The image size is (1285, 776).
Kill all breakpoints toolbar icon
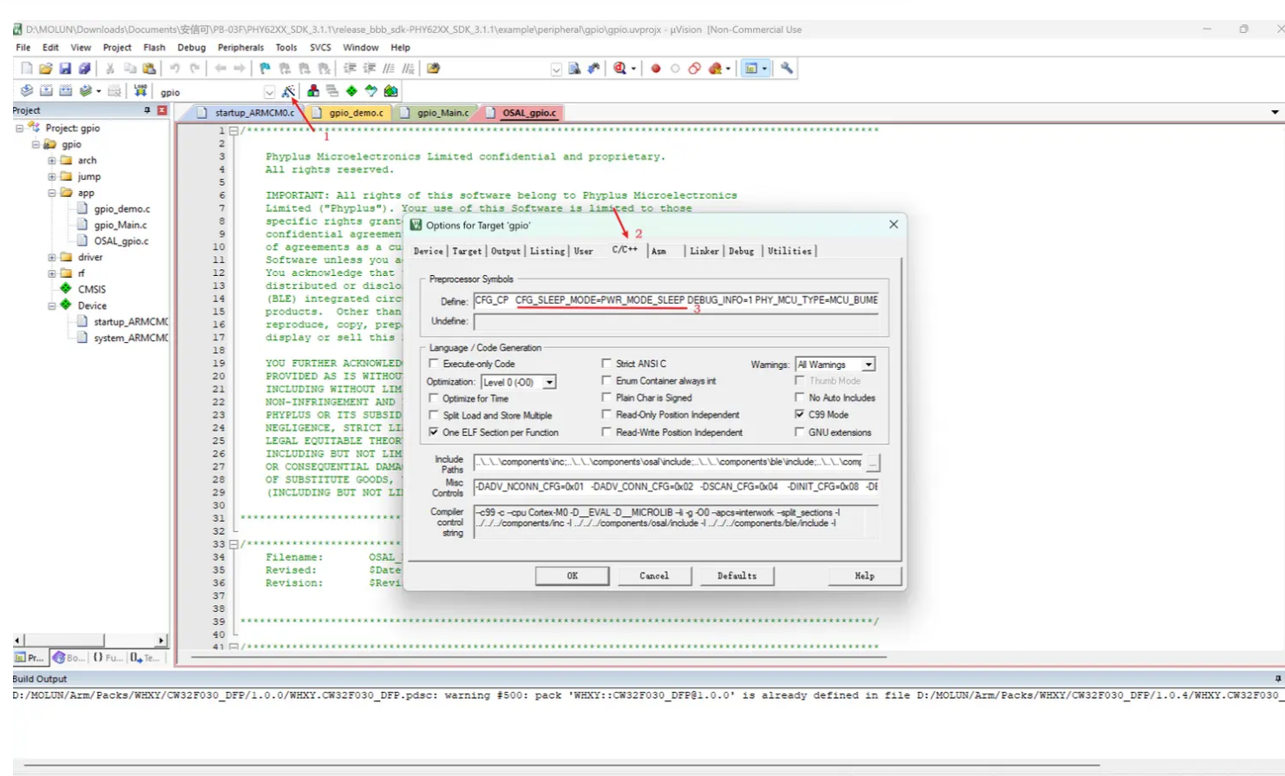(x=716, y=69)
